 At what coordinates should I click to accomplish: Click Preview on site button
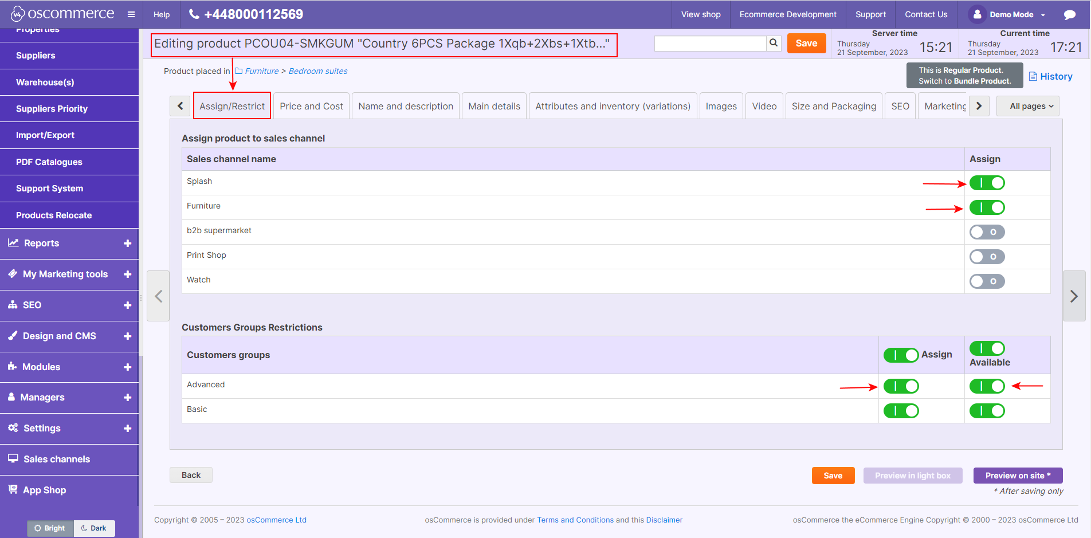(1018, 476)
